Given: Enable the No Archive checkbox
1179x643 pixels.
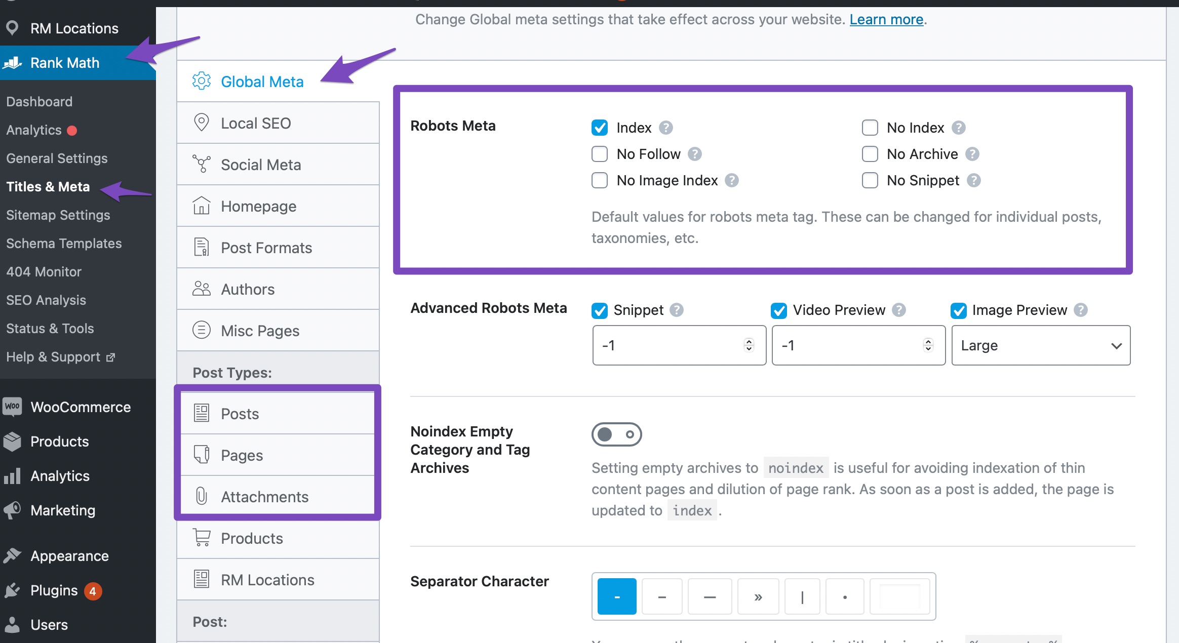Looking at the screenshot, I should click(x=870, y=154).
